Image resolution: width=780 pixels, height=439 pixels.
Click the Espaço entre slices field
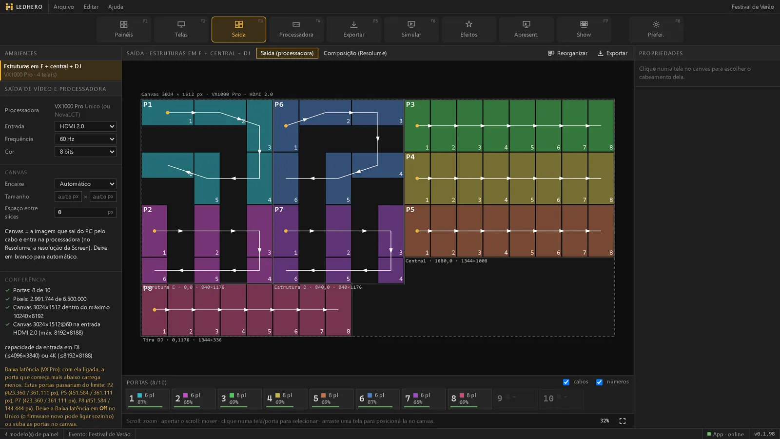[x=85, y=212]
